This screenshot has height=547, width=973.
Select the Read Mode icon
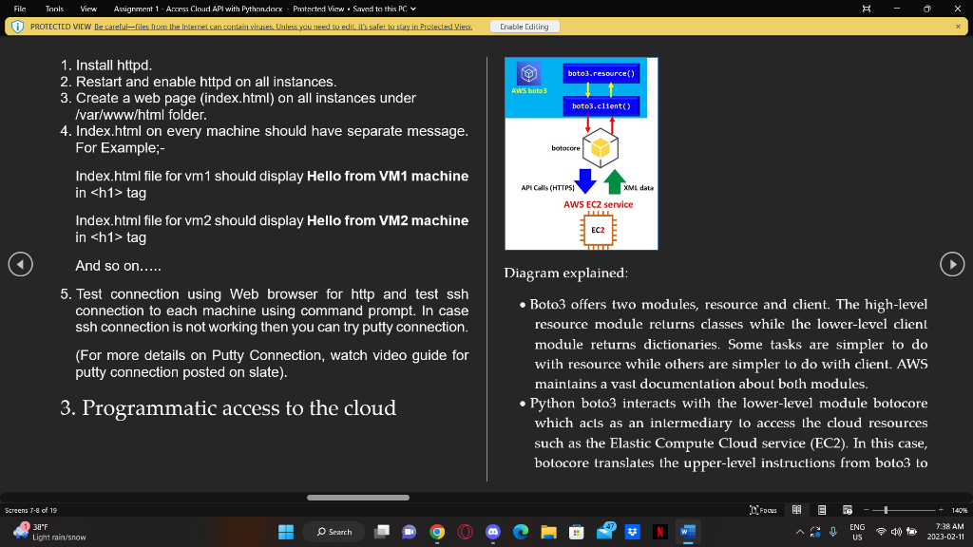796,510
